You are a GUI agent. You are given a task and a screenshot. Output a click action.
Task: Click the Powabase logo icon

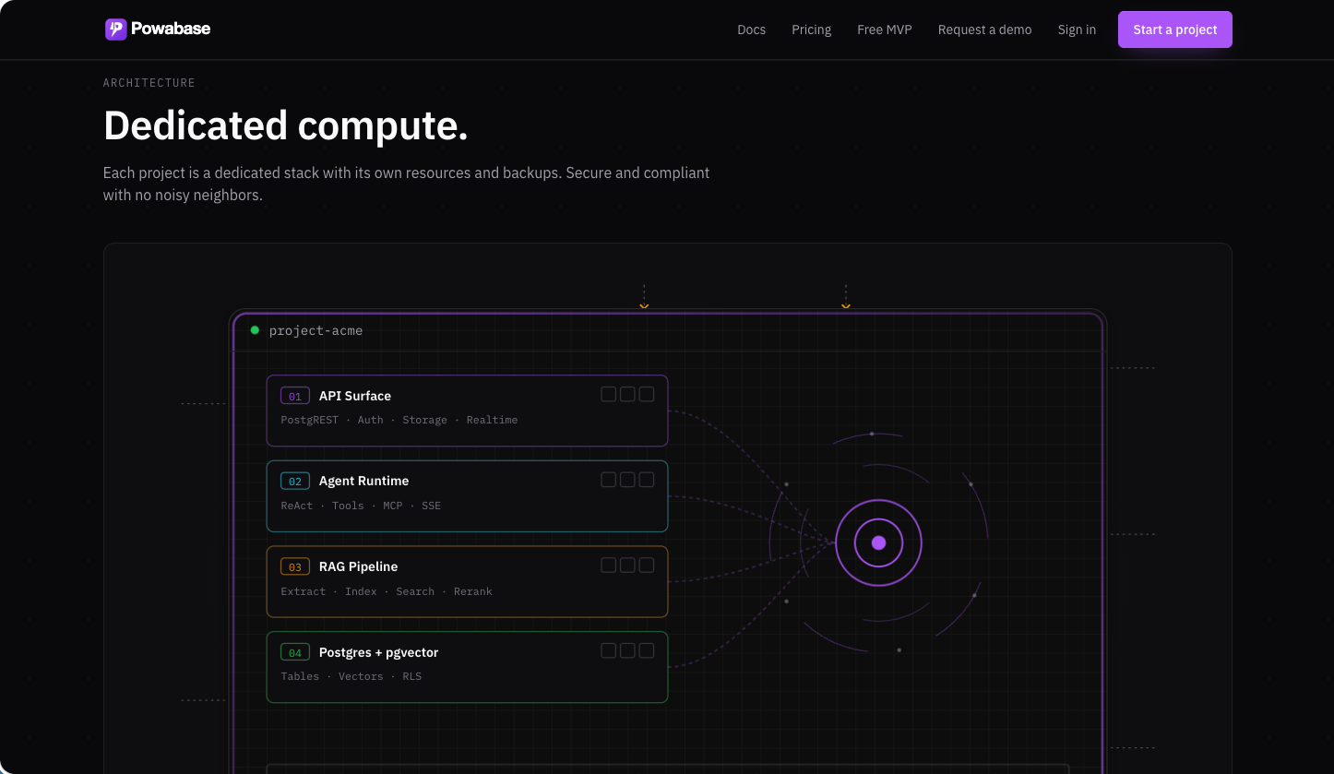115,30
